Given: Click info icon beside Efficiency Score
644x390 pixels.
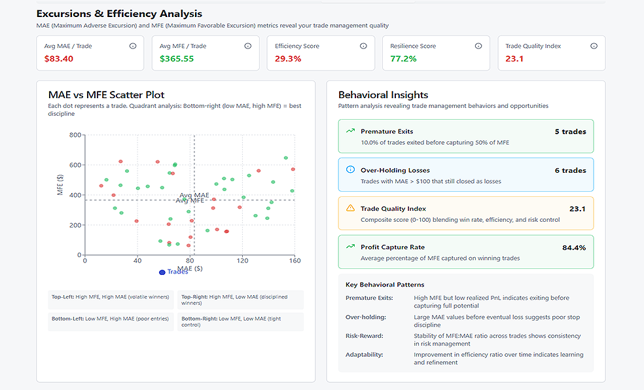Looking at the screenshot, I should pos(363,46).
